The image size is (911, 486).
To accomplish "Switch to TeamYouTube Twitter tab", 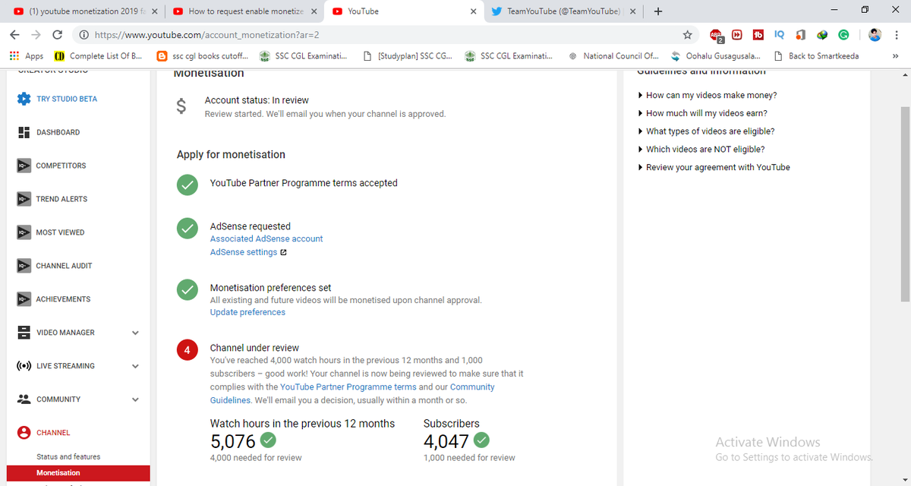I will pyautogui.click(x=564, y=11).
